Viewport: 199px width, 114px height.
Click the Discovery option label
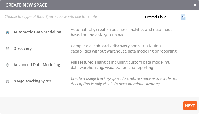pos(23,48)
